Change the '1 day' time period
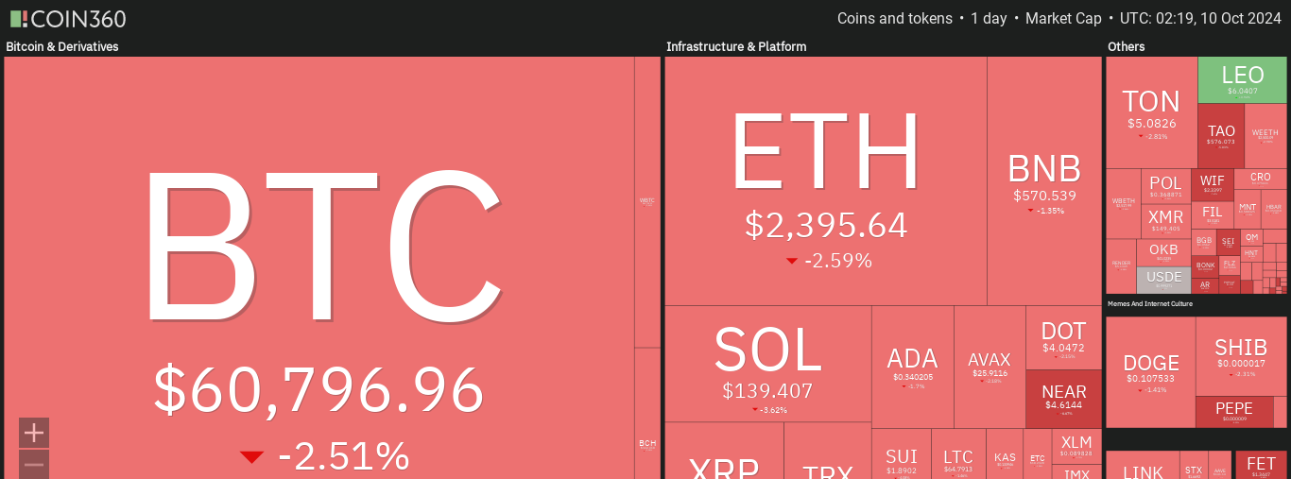Screen dimensions: 1291x479 (x=988, y=19)
